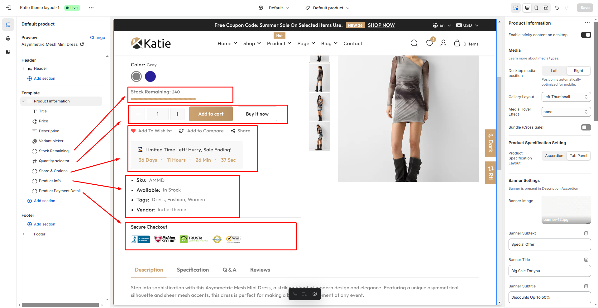Select Accordion for Product Specification Layout
598x308 pixels.
pos(554,156)
